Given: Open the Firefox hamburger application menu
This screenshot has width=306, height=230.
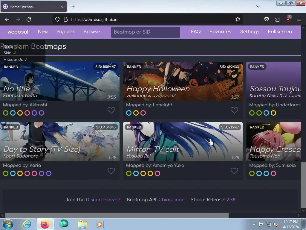Looking at the screenshot, I should [x=299, y=19].
